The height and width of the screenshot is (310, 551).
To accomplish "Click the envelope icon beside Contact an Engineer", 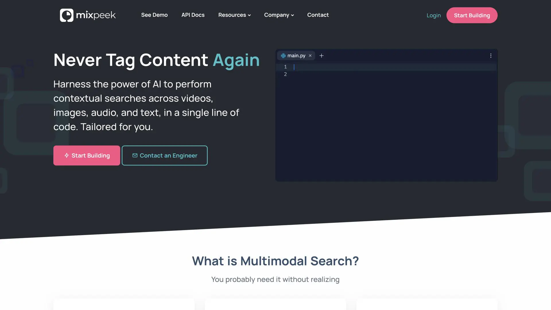I will pyautogui.click(x=135, y=156).
